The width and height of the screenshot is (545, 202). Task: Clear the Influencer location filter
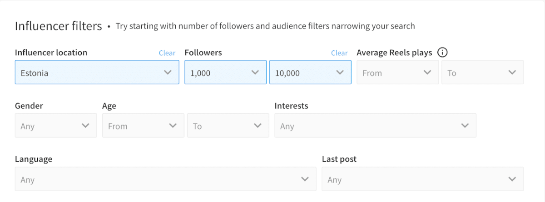167,53
